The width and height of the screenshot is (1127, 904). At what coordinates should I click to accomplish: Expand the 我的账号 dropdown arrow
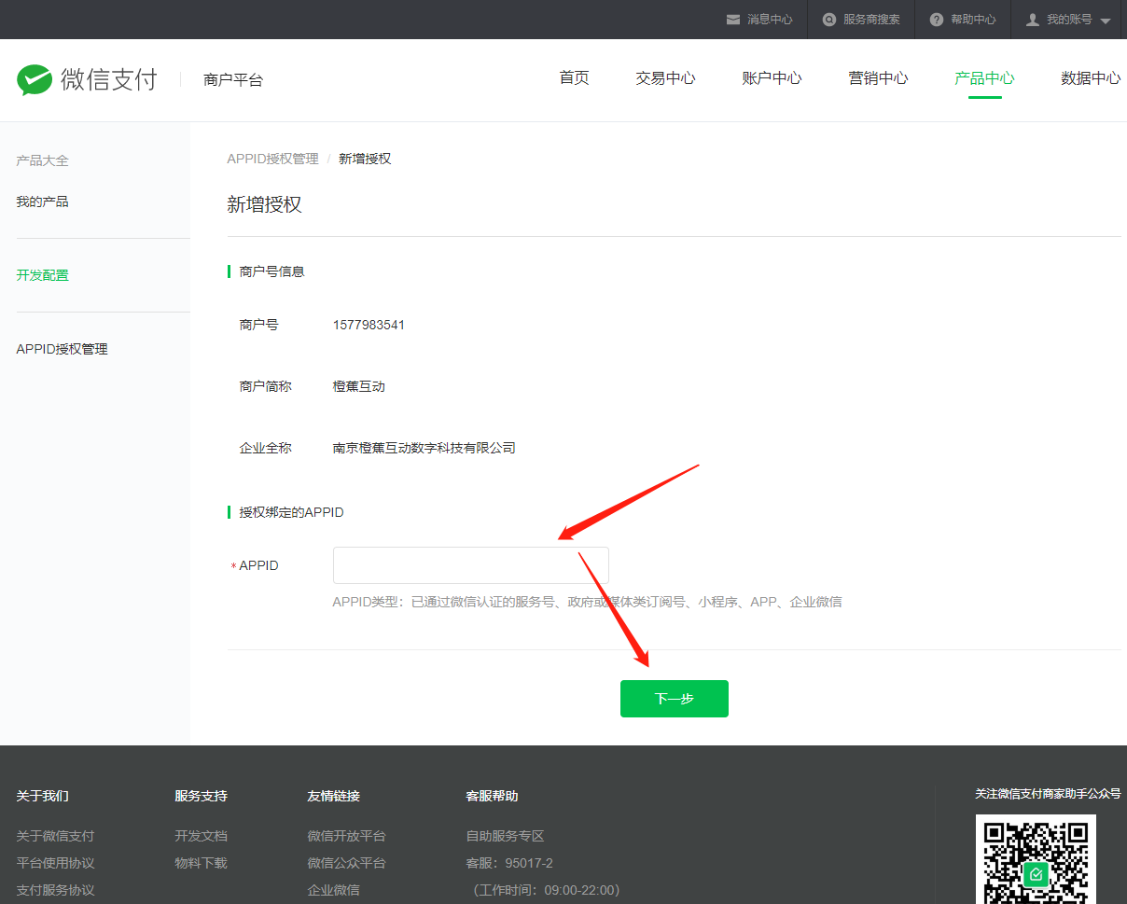1106,21
